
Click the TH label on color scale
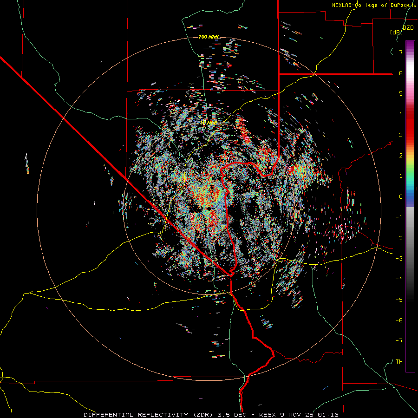[399, 362]
